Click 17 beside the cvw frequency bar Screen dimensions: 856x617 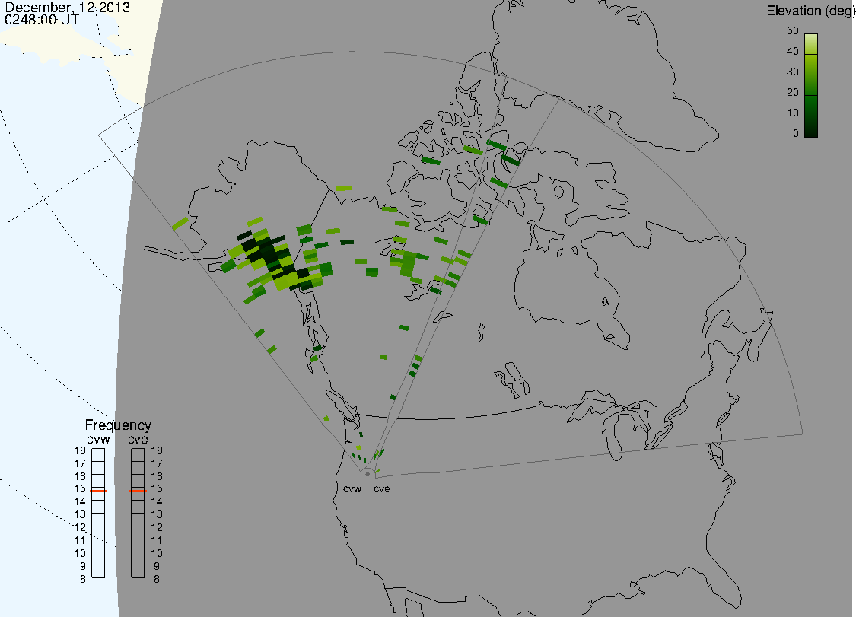[80, 463]
